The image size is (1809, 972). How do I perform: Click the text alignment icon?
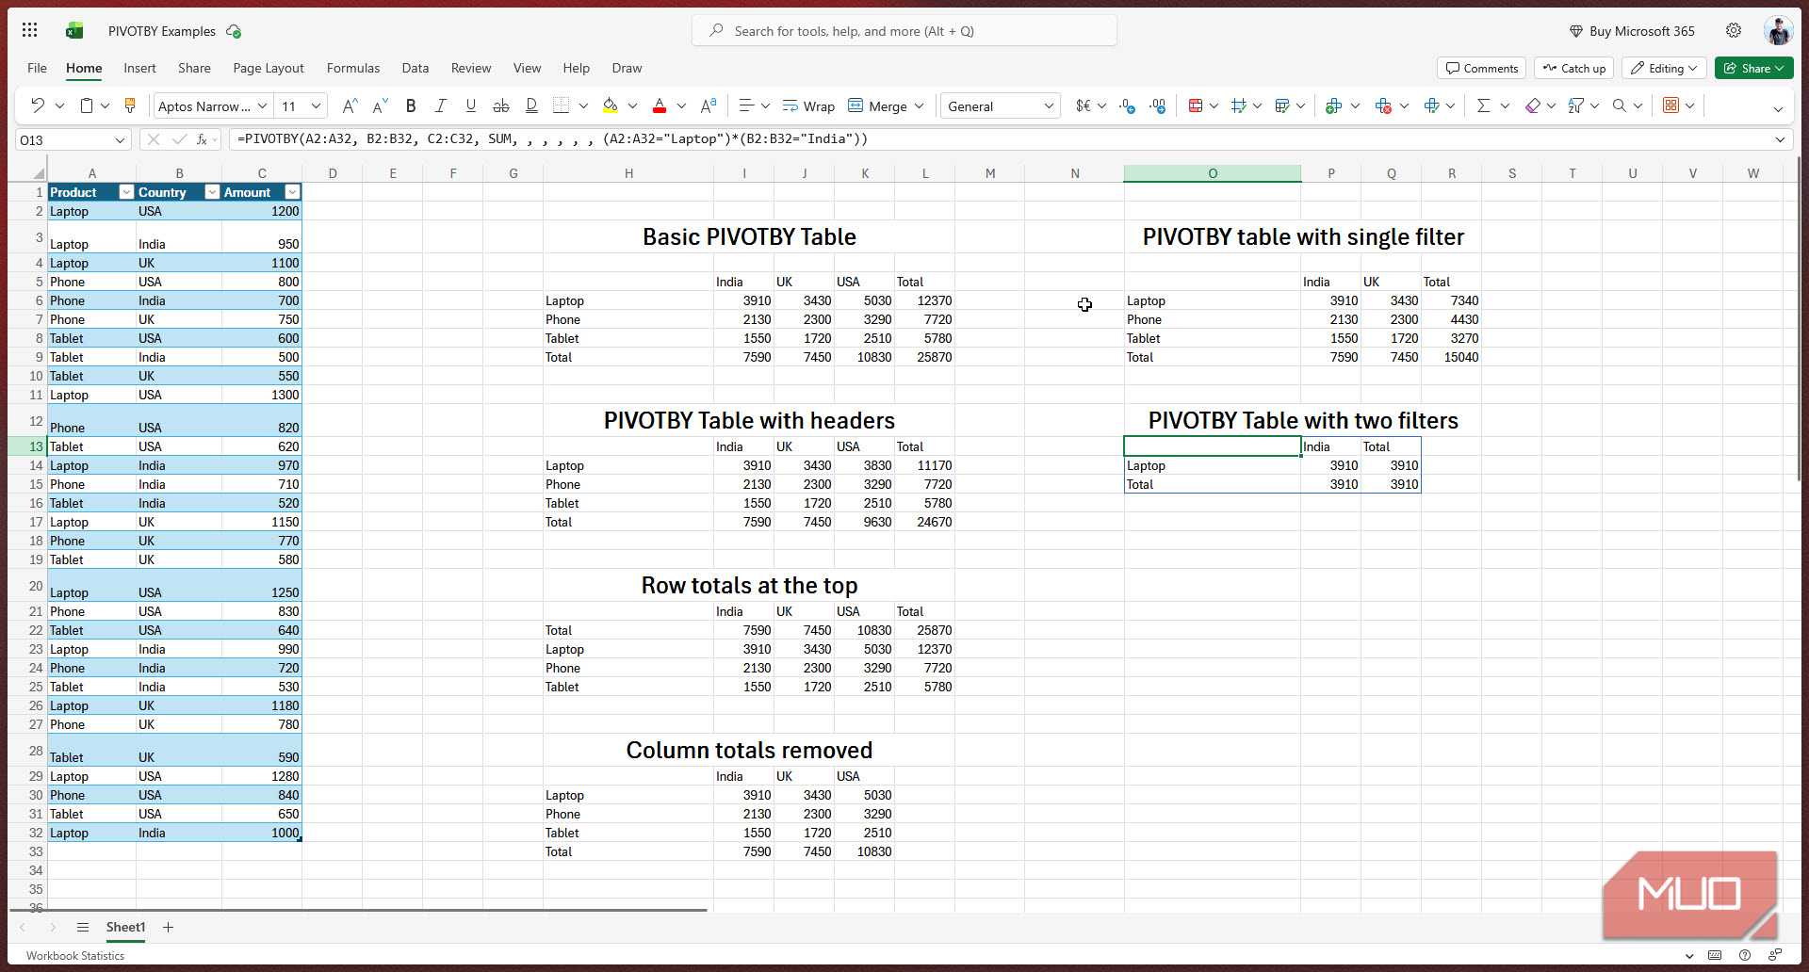pos(746,105)
